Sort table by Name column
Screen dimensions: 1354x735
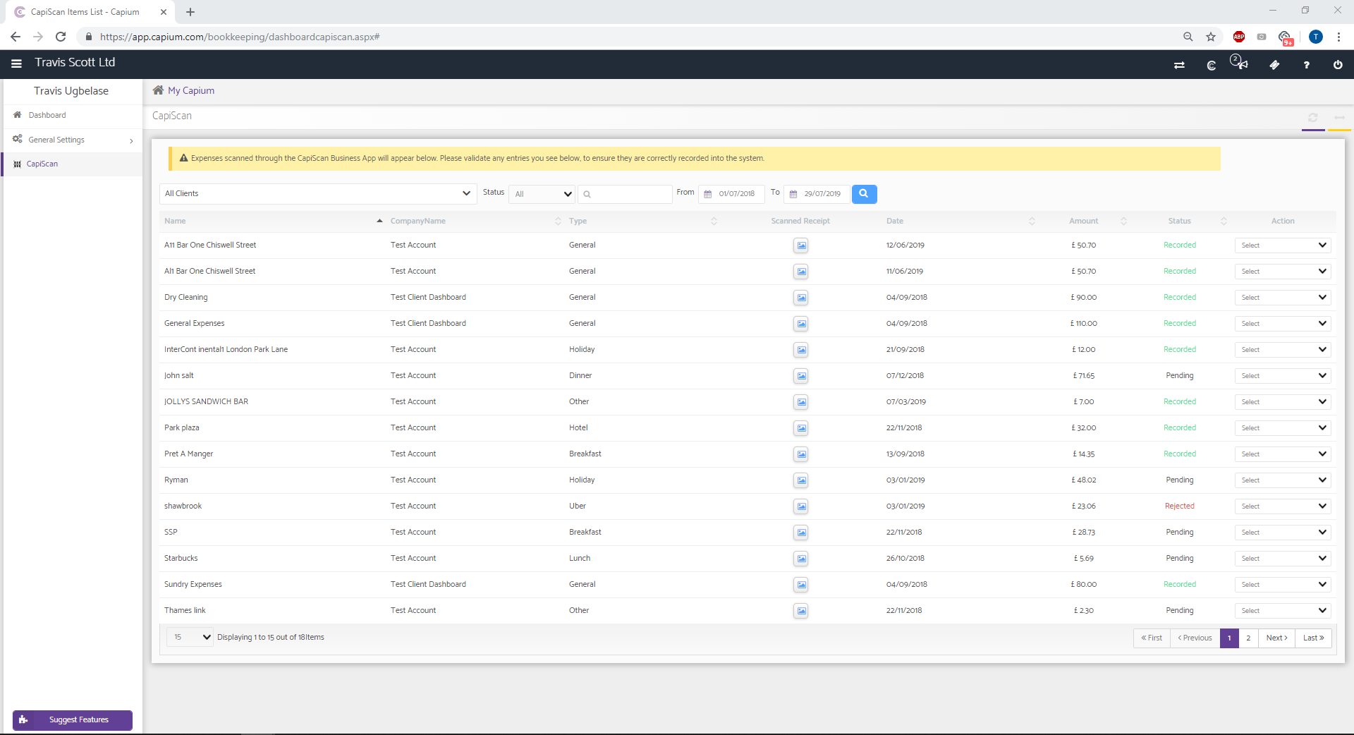click(274, 221)
